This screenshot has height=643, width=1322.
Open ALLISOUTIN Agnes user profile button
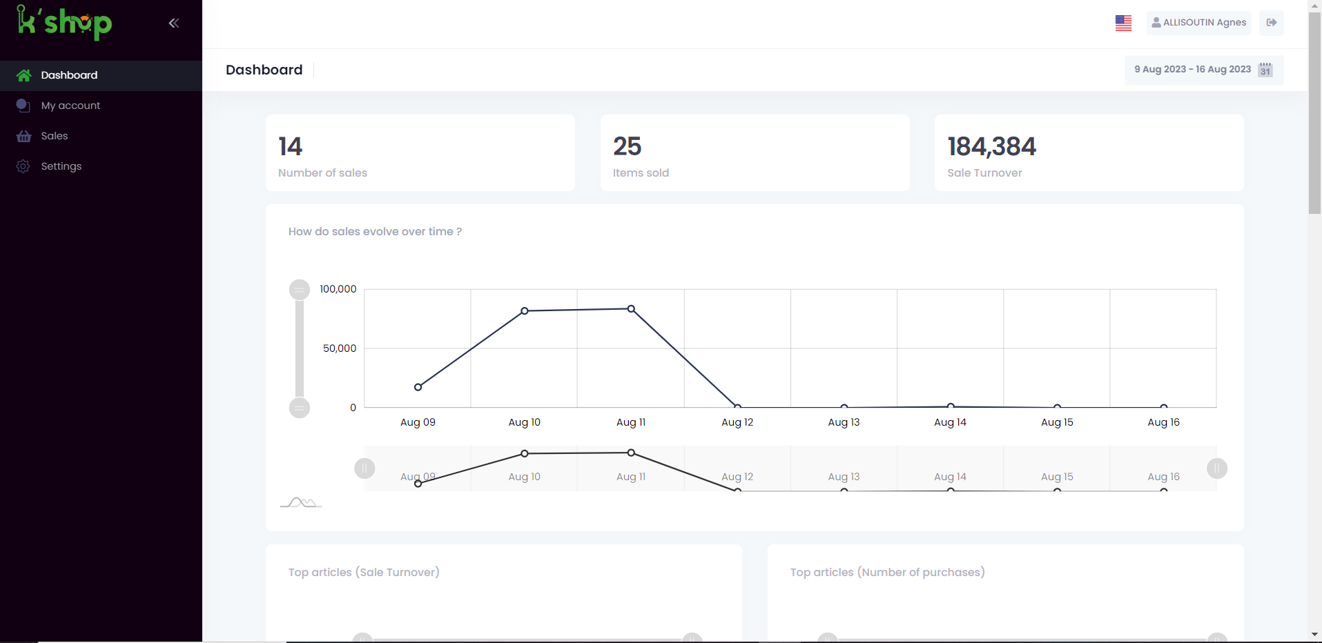tap(1198, 23)
